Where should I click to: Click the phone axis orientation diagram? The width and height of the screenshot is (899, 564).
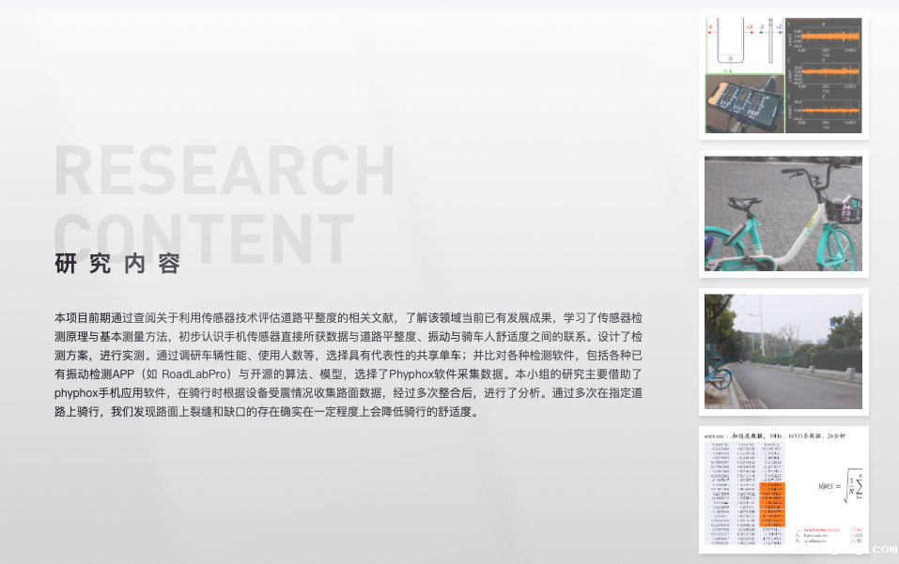coord(744,43)
